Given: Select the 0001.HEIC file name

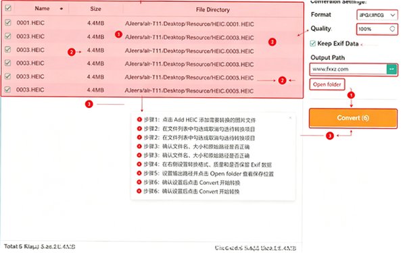Looking at the screenshot, I should coord(30,23).
